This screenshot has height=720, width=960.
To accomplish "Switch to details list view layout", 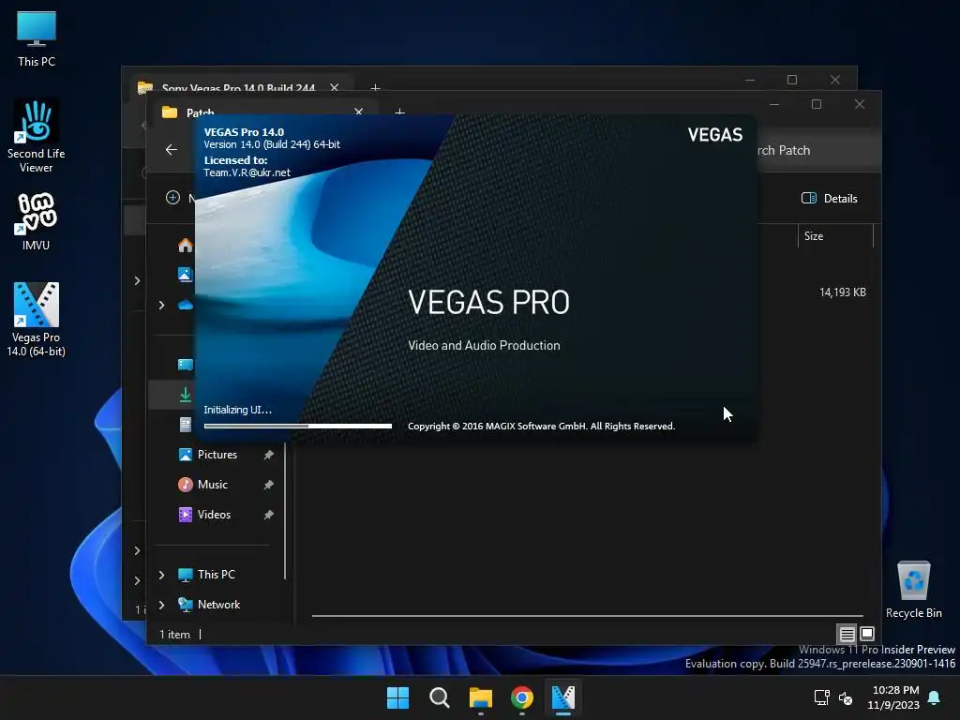I will coord(847,634).
